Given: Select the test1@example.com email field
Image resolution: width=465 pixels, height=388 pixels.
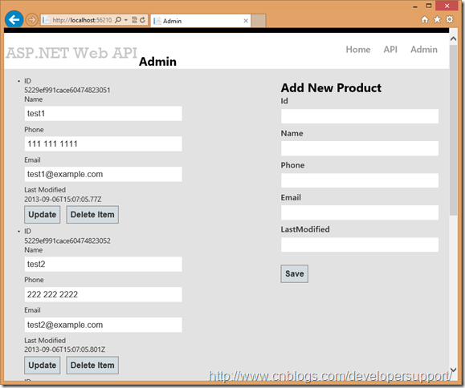Looking at the screenshot, I should coord(104,174).
